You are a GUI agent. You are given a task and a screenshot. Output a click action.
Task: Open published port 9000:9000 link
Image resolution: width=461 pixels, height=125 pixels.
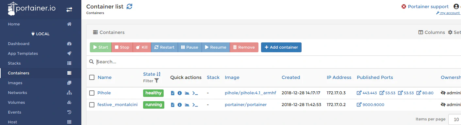click(x=370, y=105)
